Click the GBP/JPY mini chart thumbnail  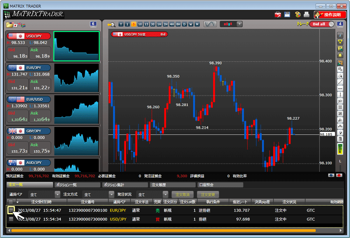click(77, 141)
